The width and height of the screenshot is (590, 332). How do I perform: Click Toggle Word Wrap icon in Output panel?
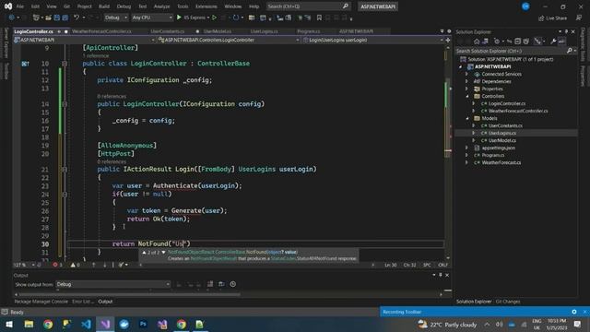[221, 284]
